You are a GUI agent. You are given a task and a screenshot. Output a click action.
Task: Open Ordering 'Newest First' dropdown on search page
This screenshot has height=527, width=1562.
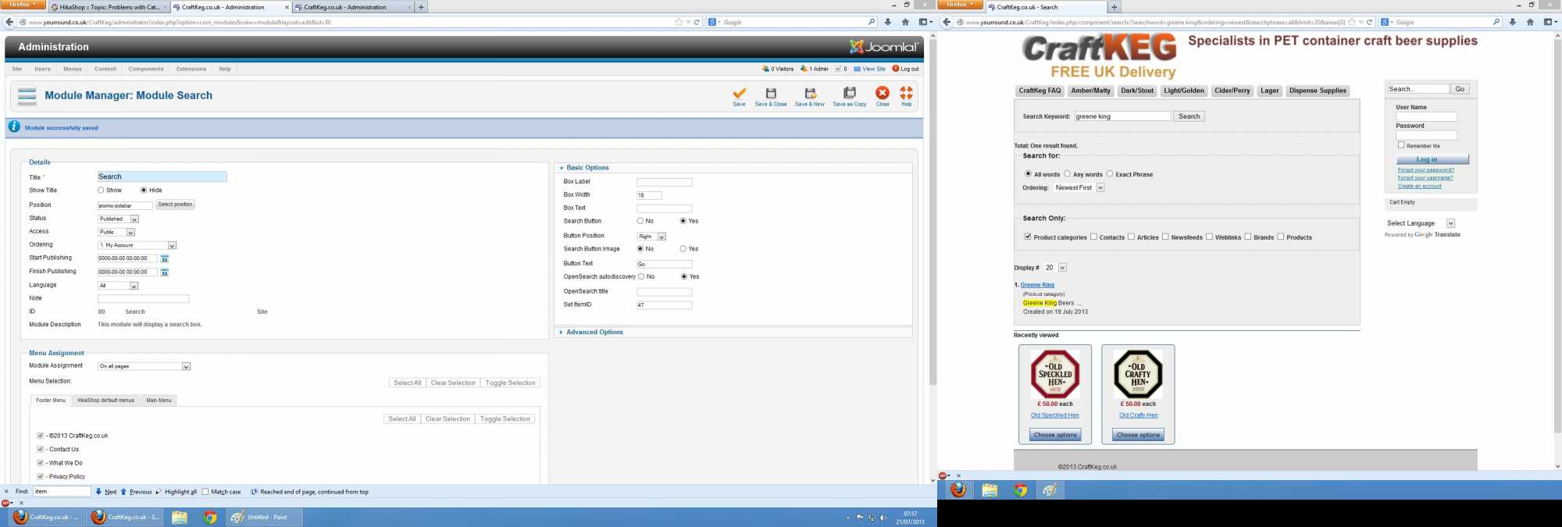[1079, 187]
